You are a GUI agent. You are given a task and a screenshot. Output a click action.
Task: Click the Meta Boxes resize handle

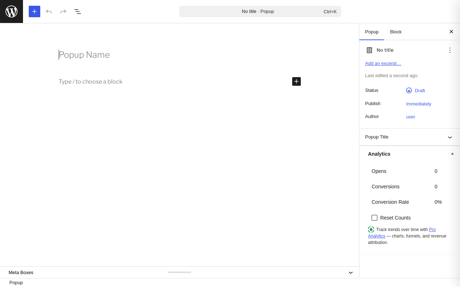coord(180,272)
